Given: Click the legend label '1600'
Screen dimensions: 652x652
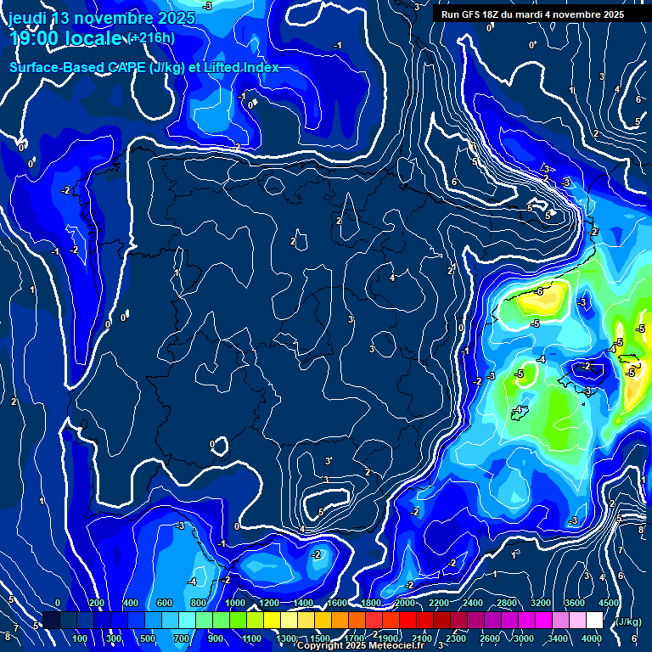Looking at the screenshot, I should pos(337,603).
